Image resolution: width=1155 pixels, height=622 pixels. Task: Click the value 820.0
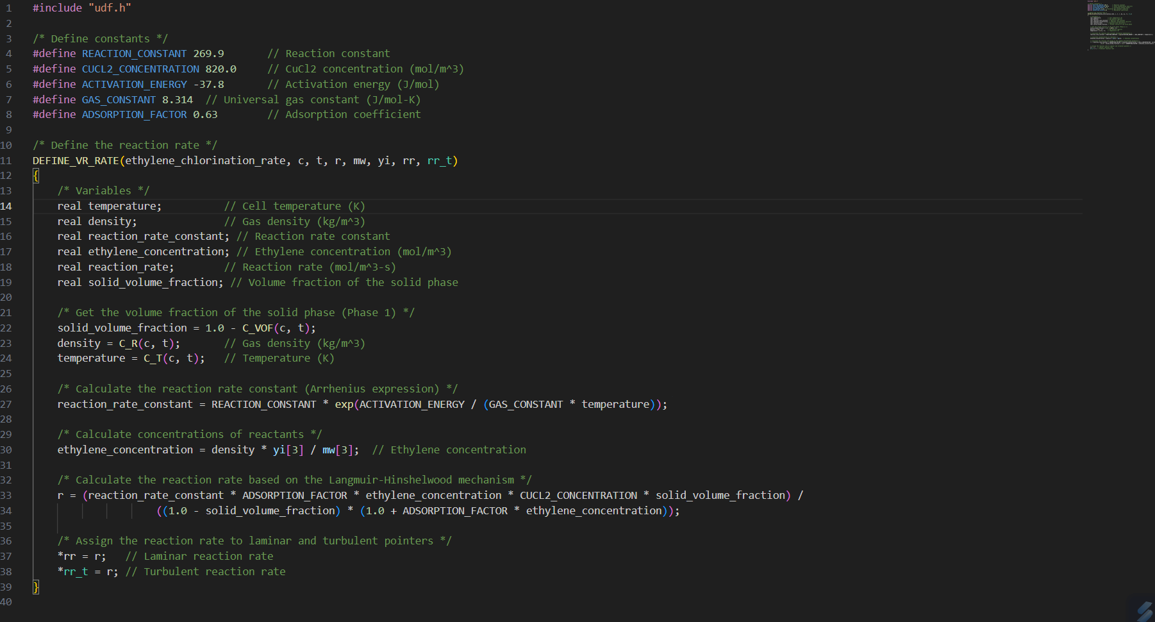click(x=221, y=69)
